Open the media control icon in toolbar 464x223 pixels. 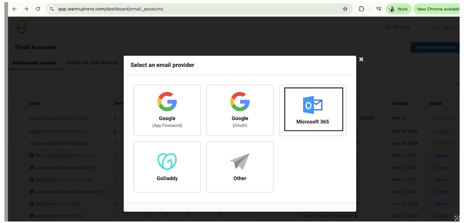pyautogui.click(x=379, y=9)
